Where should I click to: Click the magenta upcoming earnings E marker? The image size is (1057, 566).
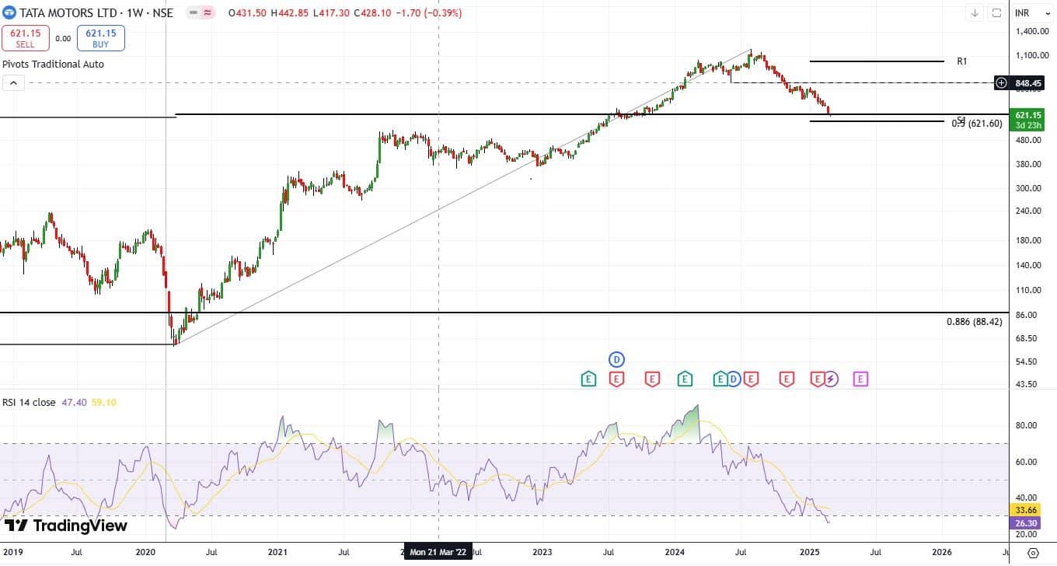[860, 379]
